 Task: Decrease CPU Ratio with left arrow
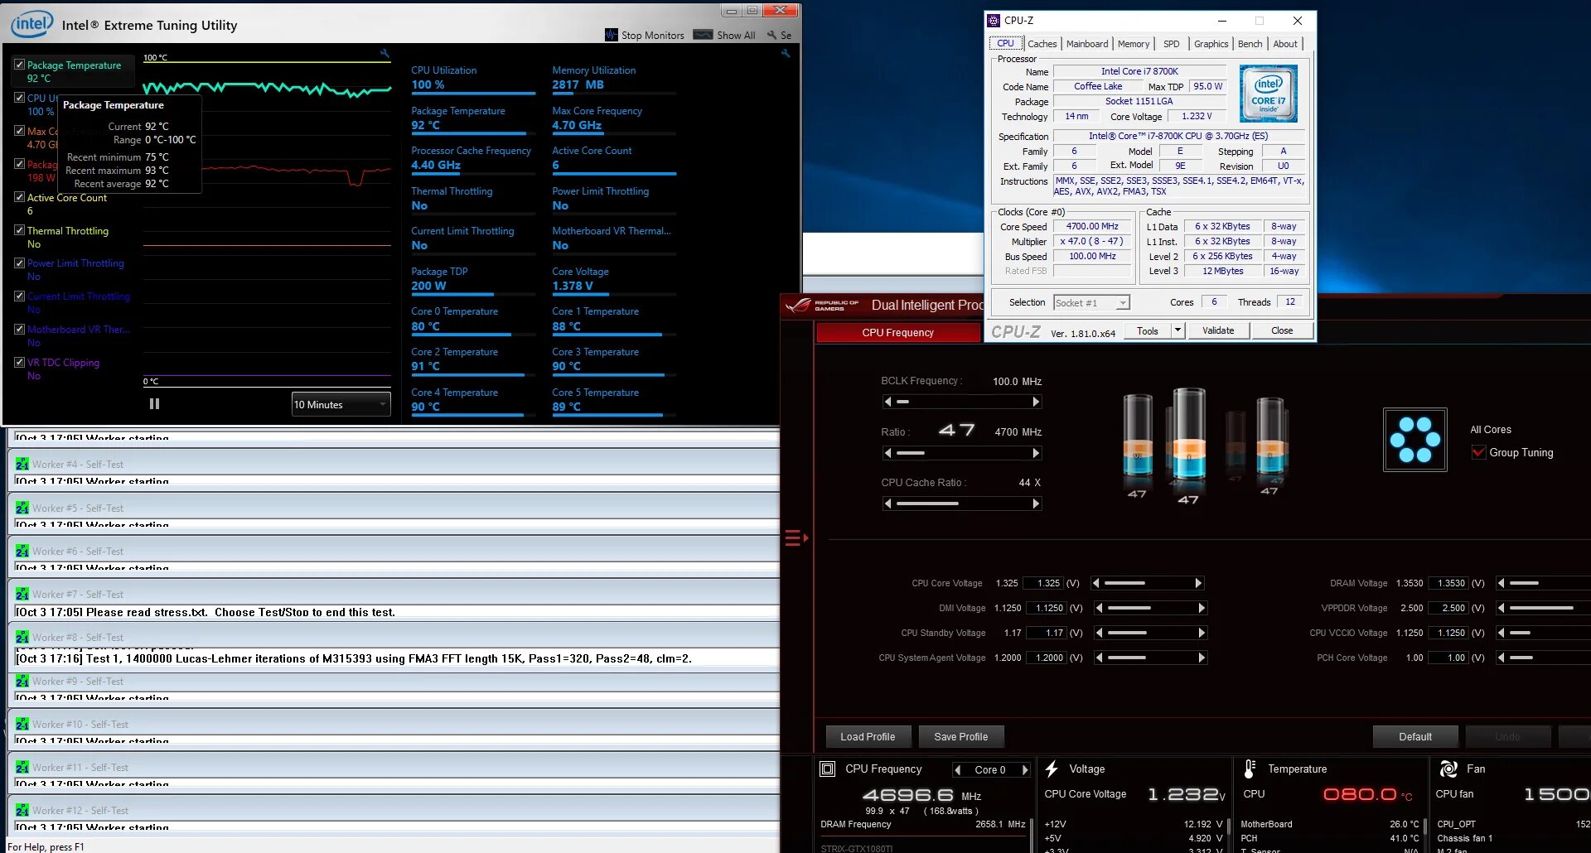point(888,453)
